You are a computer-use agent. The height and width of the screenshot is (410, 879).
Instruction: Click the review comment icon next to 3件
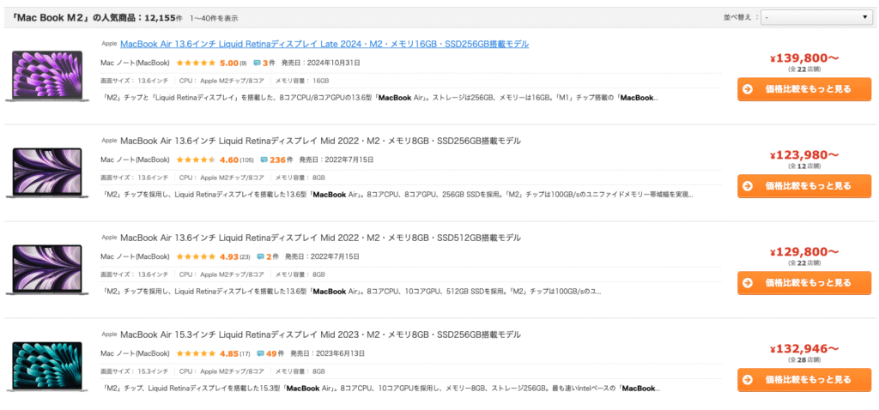[x=258, y=63]
